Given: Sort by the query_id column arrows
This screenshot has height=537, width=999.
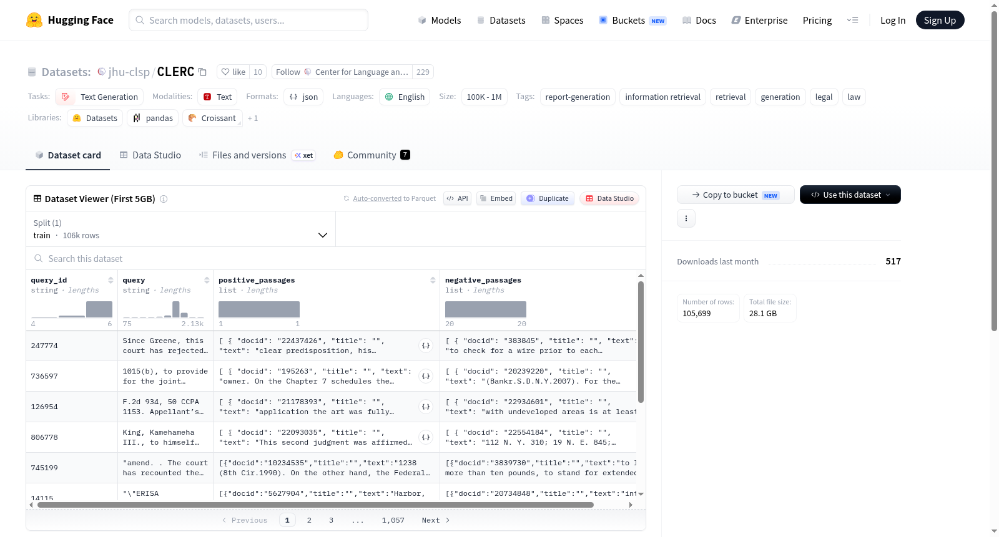Looking at the screenshot, I should pyautogui.click(x=111, y=280).
